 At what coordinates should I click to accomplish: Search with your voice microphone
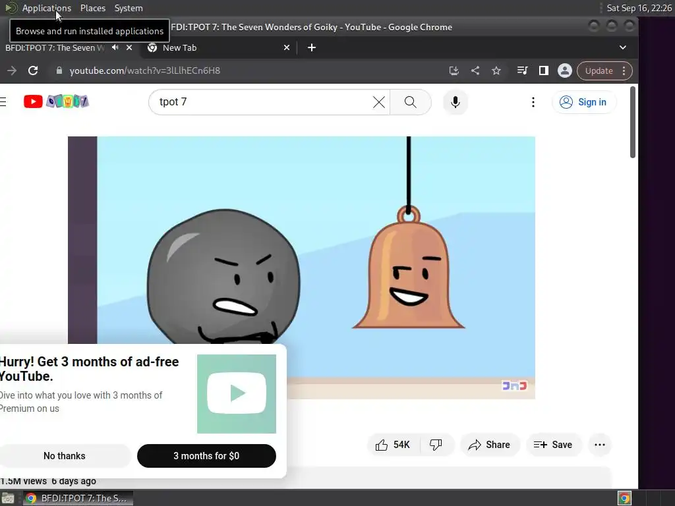pyautogui.click(x=455, y=102)
